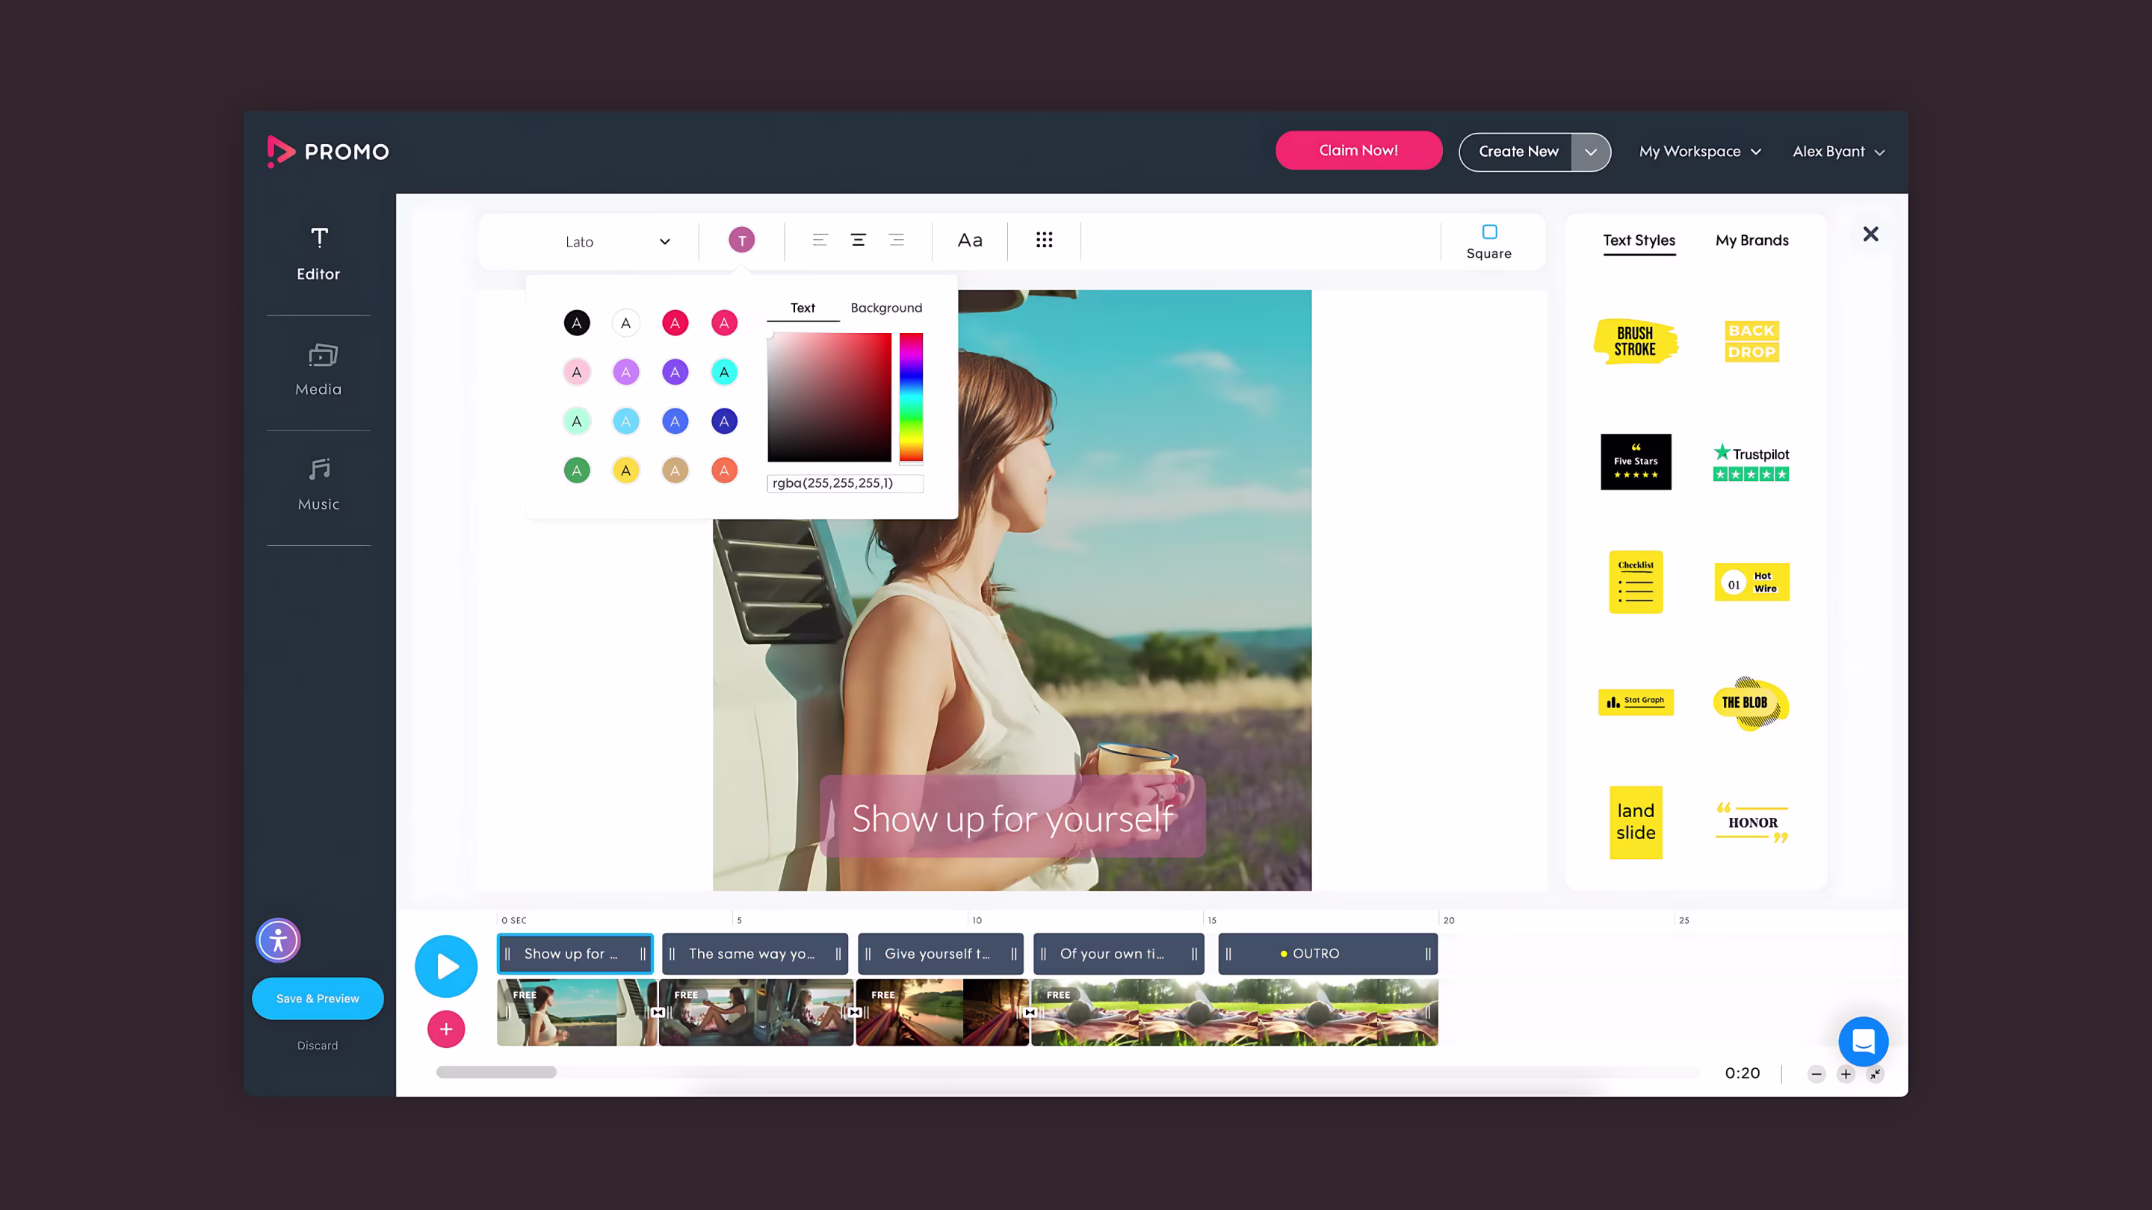
Task: Close the text styles panel
Action: 1870,234
